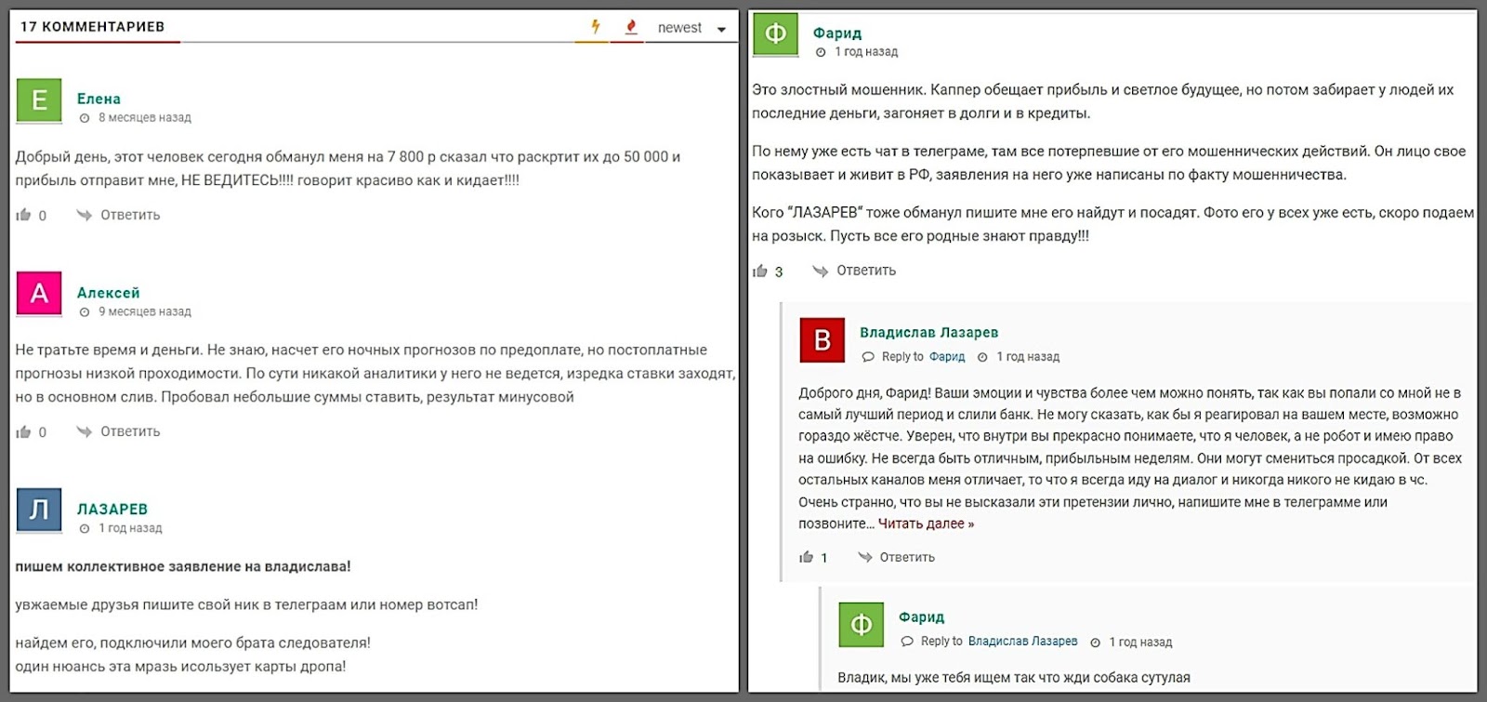Click Владислав Лазарев's red avatar
The image size is (1487, 702).
pyautogui.click(x=822, y=340)
